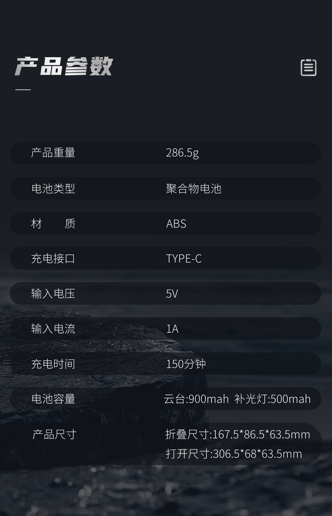The image size is (332, 516).
Task: Select the 输入电压 row label
Action: pos(53,293)
